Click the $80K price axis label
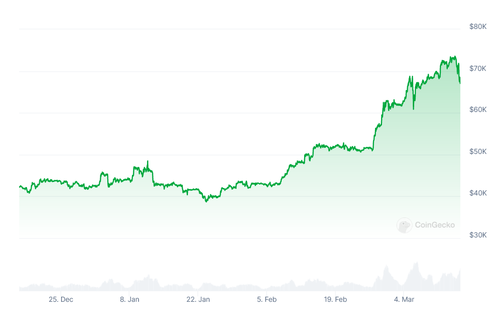The height and width of the screenshot is (313, 500). tap(478, 27)
